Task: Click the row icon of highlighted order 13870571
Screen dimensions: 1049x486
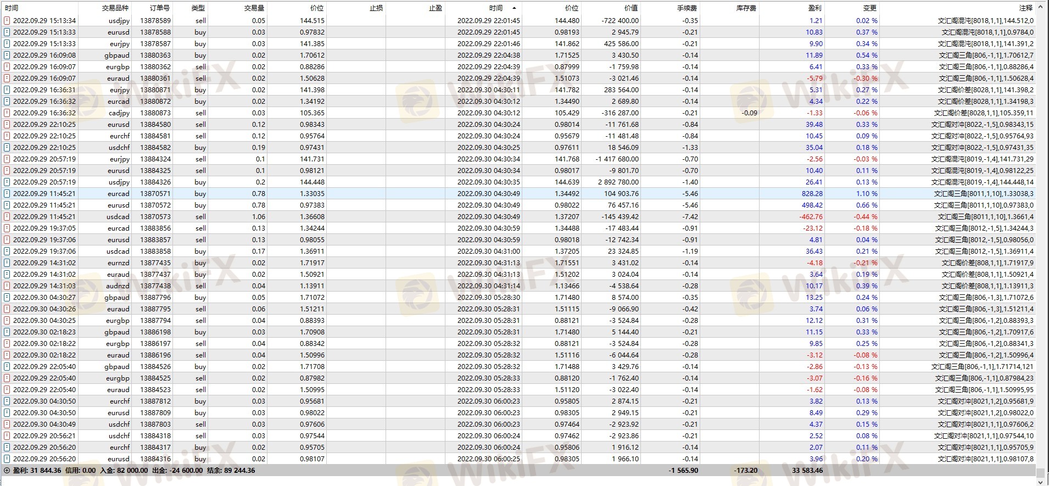Action: tap(7, 193)
